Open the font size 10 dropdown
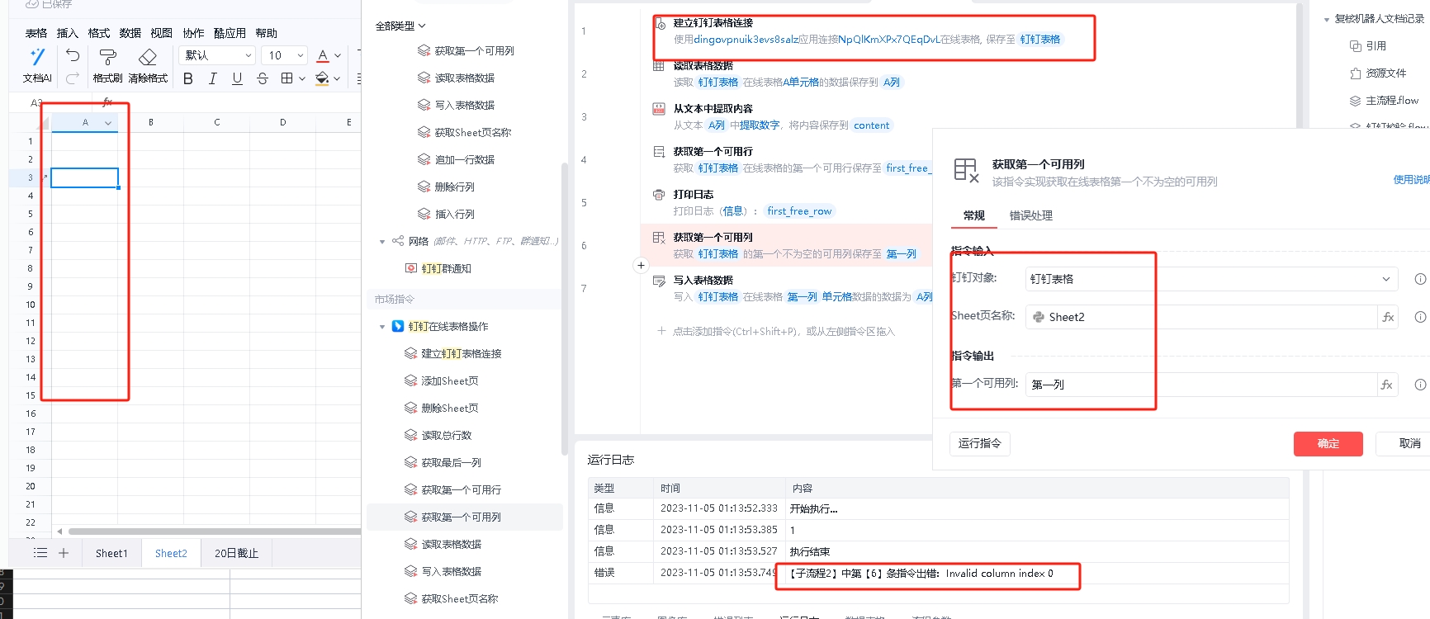 click(x=285, y=55)
